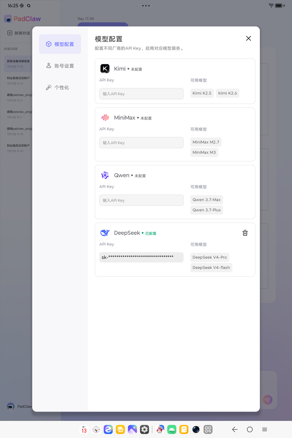Focus the Kimi API Key input
The image size is (292, 438).
141,94
